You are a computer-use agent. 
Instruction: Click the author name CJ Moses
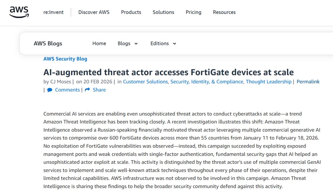(x=60, y=82)
